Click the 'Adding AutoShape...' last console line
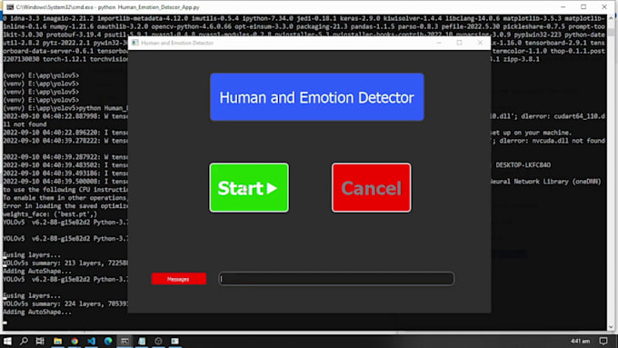This screenshot has width=618, height=348. click(37, 312)
